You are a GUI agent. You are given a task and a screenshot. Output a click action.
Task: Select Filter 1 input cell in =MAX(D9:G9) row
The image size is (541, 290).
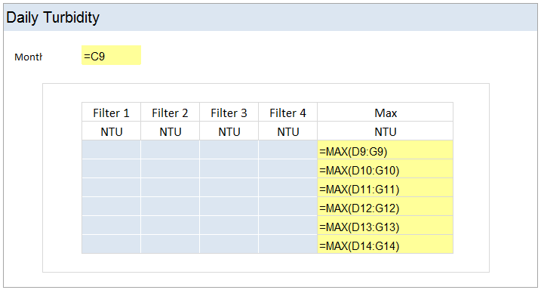point(111,150)
